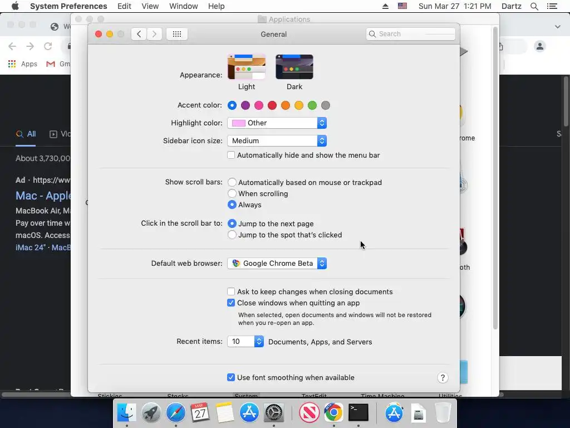The width and height of the screenshot is (570, 428).
Task: Go forward in System Preferences
Action: [155, 34]
